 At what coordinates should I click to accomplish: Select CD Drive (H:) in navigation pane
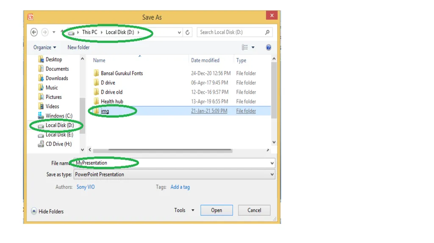58,144
